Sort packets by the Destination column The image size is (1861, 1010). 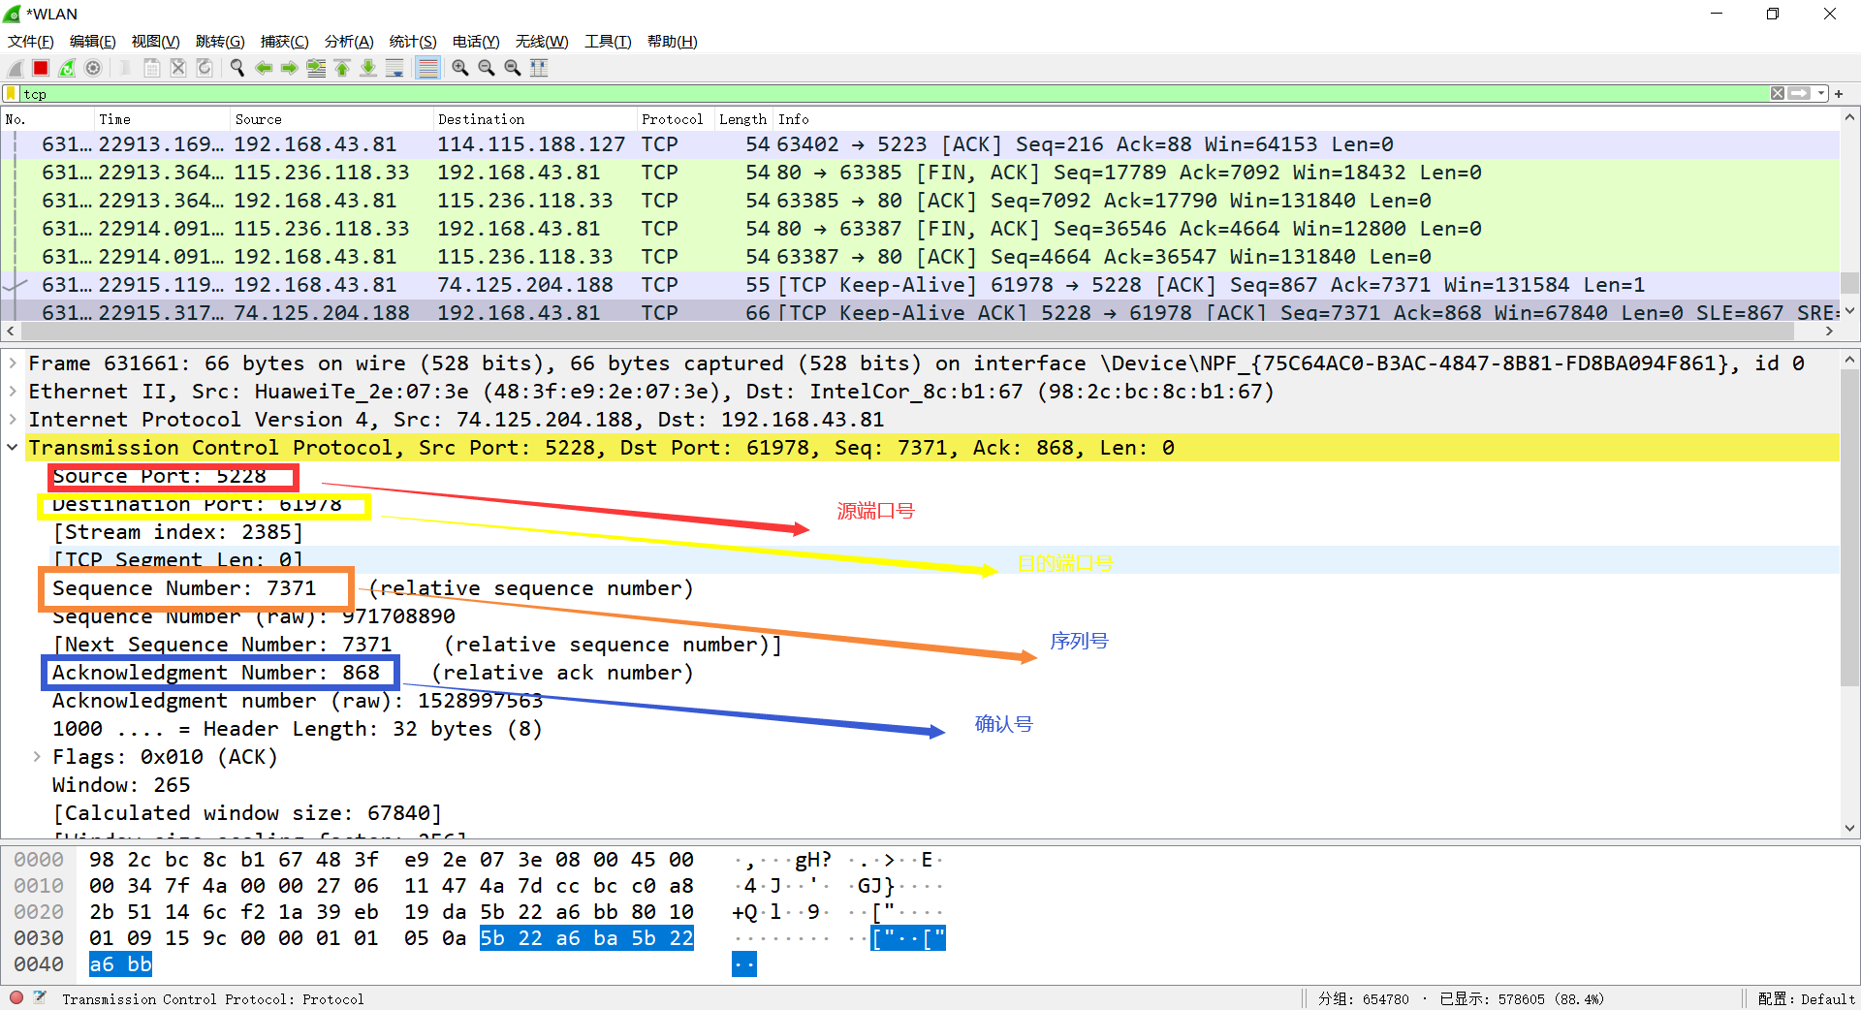point(534,119)
